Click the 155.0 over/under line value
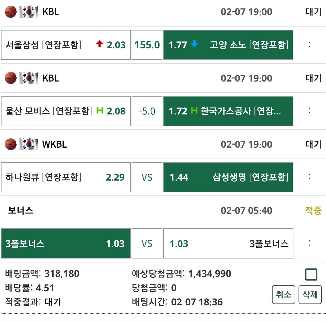Image resolution: width=326 pixels, height=321 pixels. pyautogui.click(x=147, y=45)
